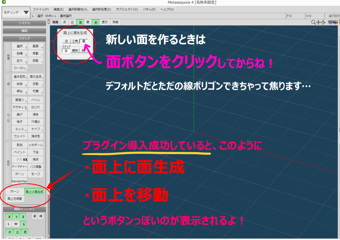Open the 選択部処理(S) menu
340x240 pixels.
pos(101,9)
